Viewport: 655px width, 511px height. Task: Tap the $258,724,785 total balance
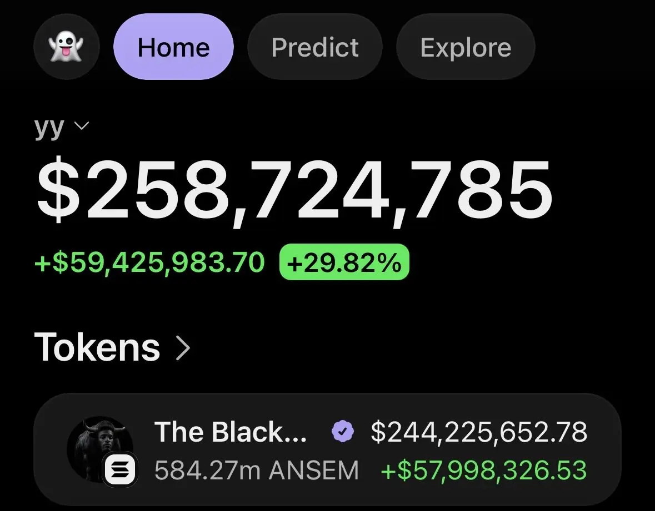(294, 191)
